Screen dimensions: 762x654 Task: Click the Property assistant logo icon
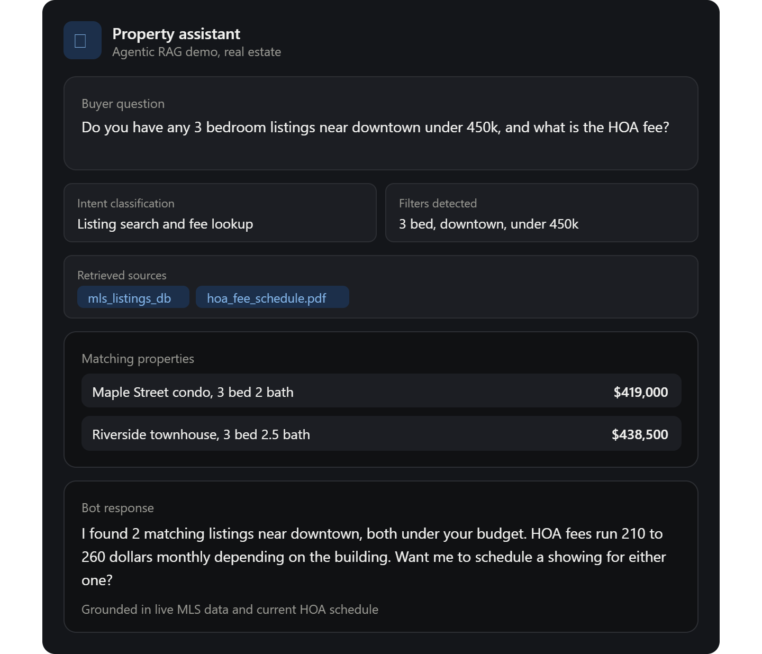pyautogui.click(x=83, y=40)
